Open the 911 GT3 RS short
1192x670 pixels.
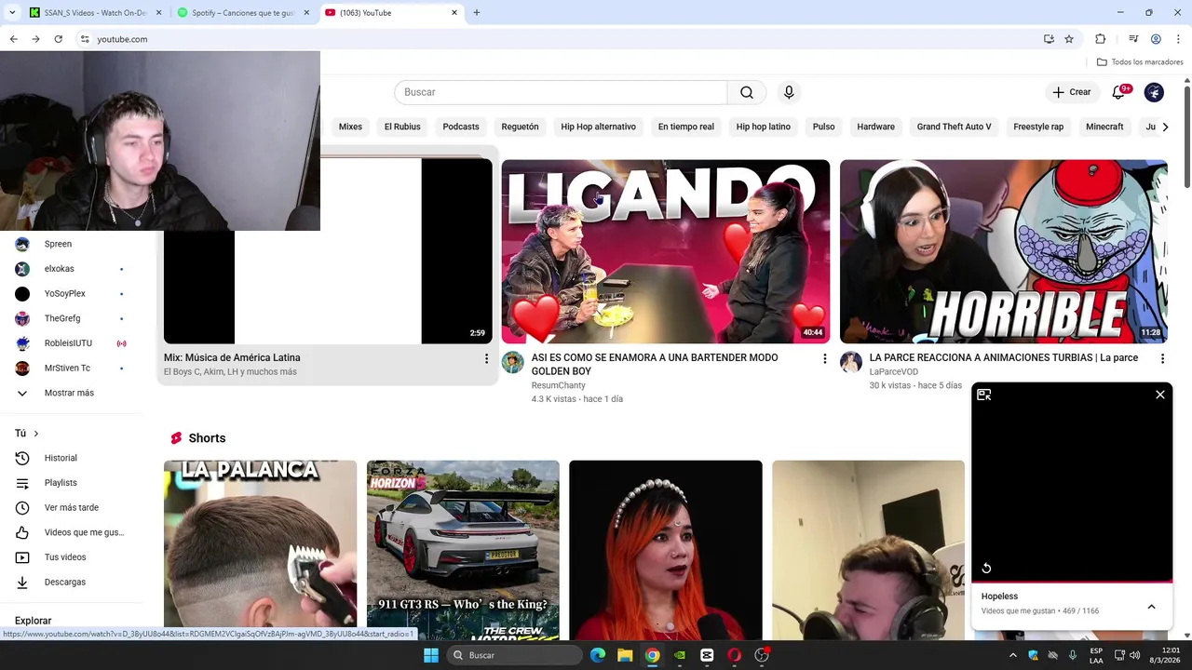point(463,549)
